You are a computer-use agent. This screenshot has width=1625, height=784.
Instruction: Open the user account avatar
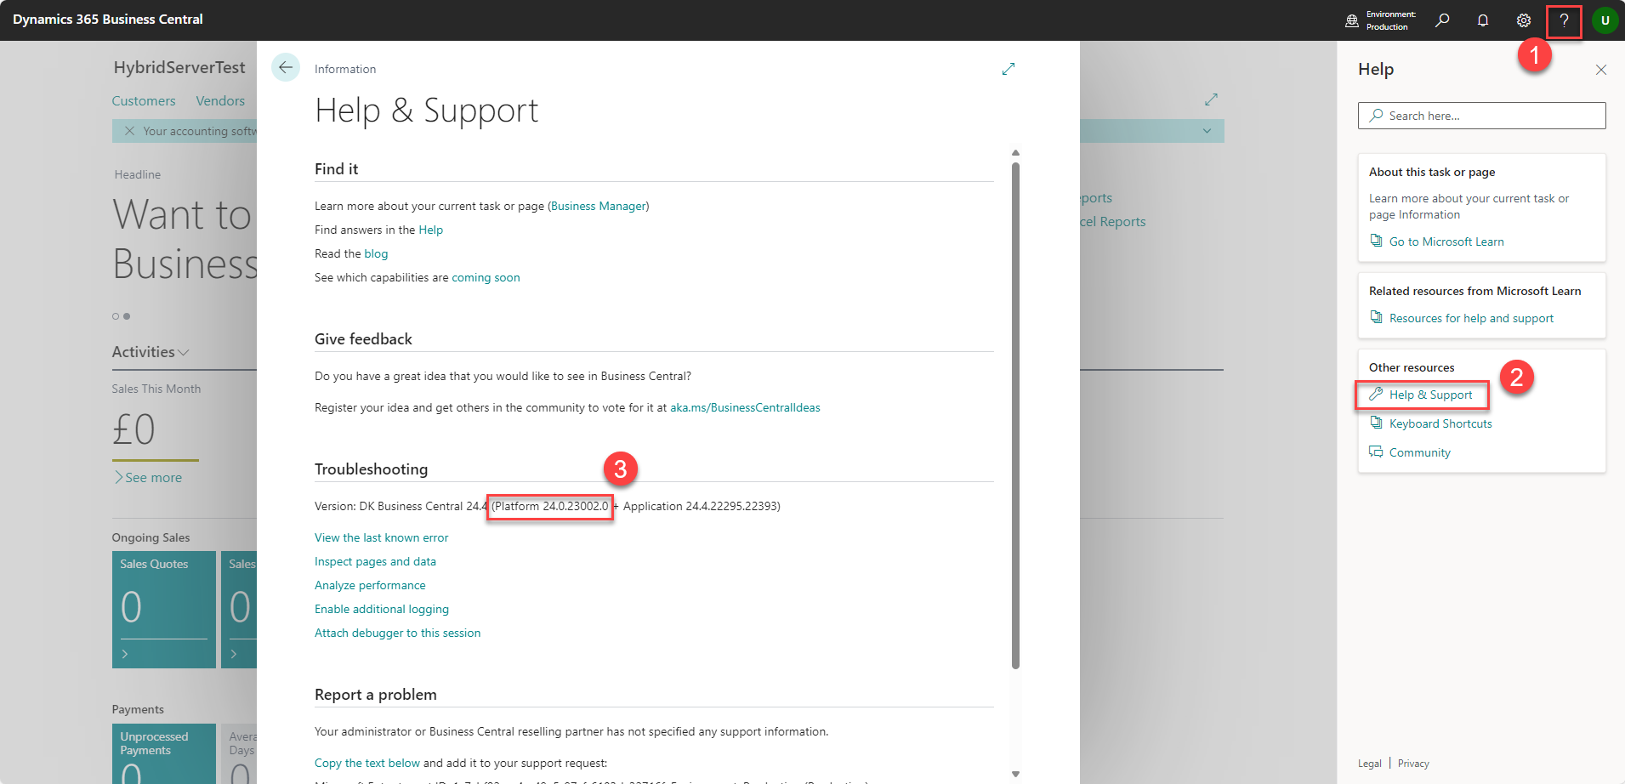coord(1605,20)
